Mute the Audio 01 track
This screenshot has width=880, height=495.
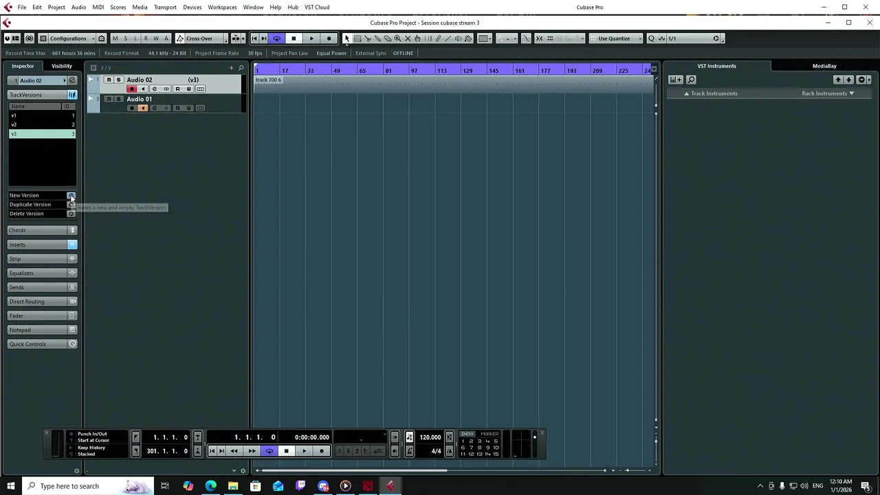coord(109,99)
